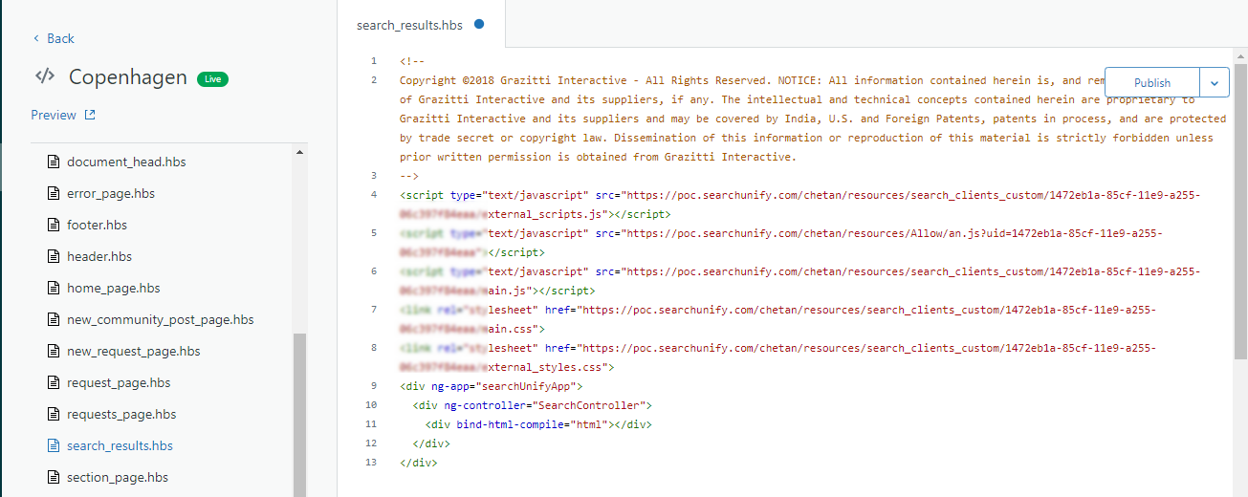Open new_request_page.hbs template
Image resolution: width=1248 pixels, height=497 pixels.
[x=133, y=351]
